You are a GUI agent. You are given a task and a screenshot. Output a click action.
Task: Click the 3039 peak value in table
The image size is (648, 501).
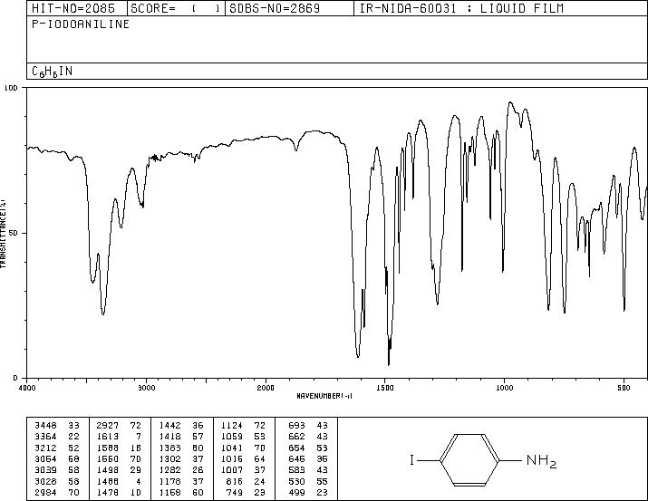click(45, 470)
